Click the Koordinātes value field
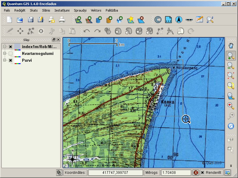This screenshot has width=238, height=178. coord(115,173)
